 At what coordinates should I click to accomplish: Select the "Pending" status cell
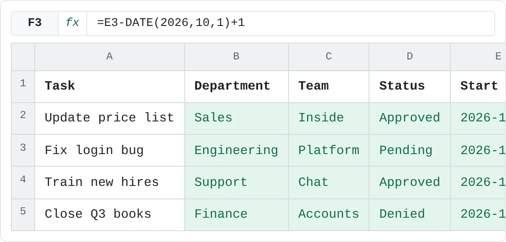point(410,150)
